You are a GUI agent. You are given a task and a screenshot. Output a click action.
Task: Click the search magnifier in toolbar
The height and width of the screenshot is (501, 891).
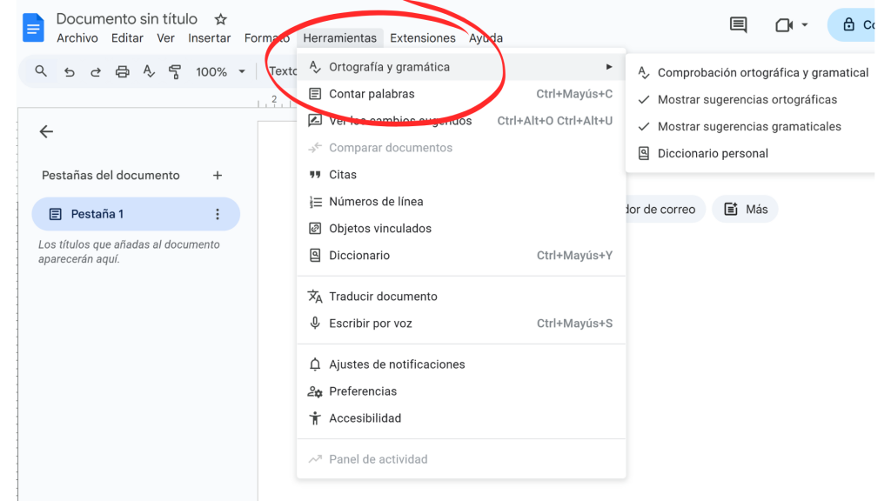[x=41, y=71]
